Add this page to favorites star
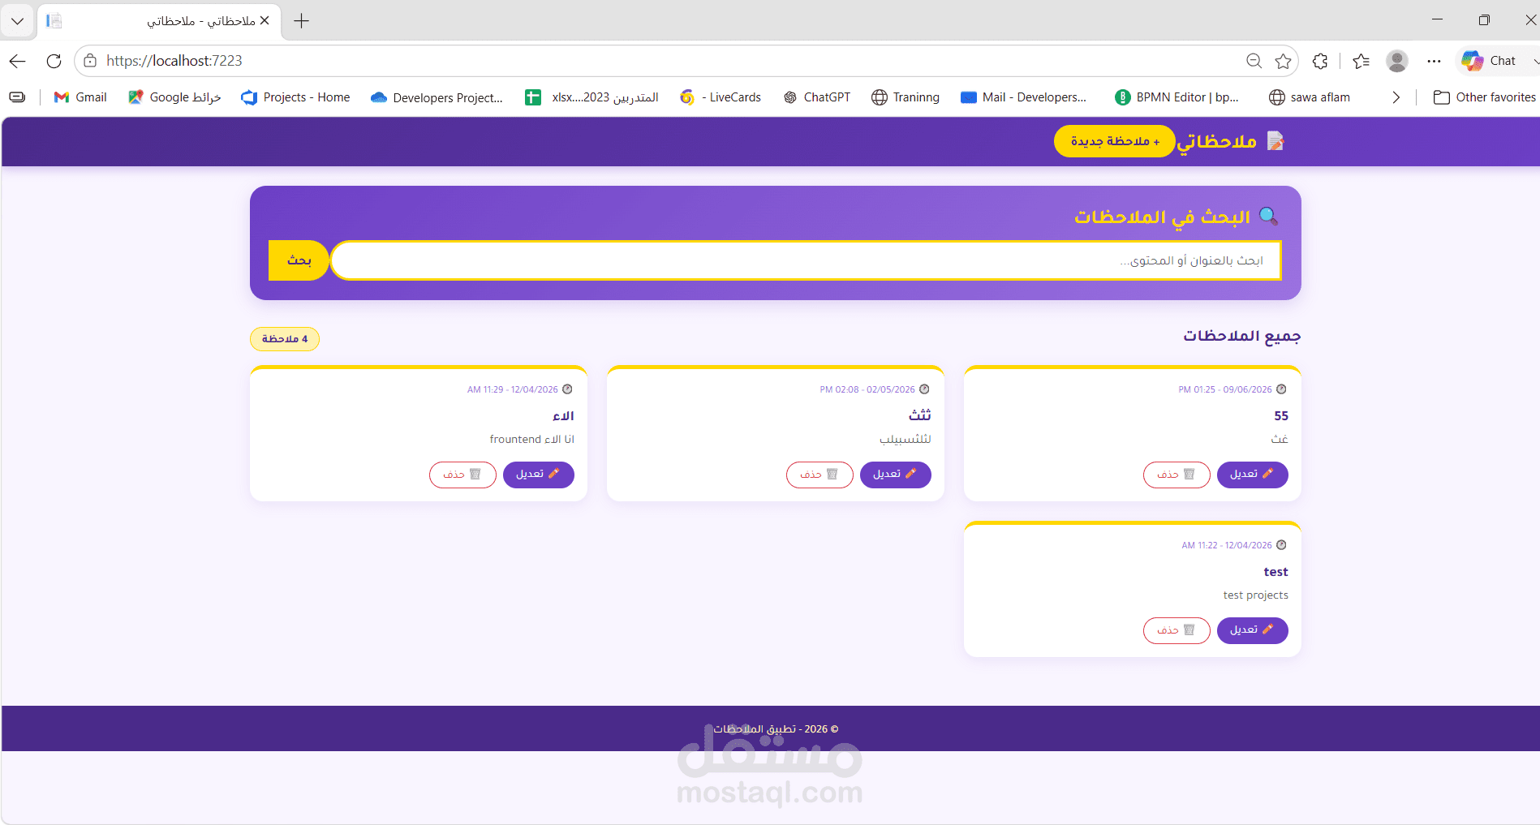1540x825 pixels. tap(1283, 61)
